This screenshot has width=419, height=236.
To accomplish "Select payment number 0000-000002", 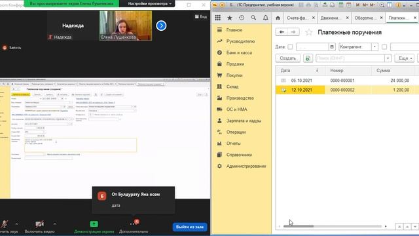I will (x=342, y=90).
